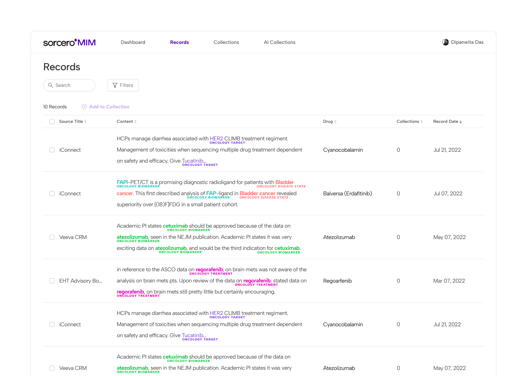Click the funnel filter icon

[x=115, y=85]
